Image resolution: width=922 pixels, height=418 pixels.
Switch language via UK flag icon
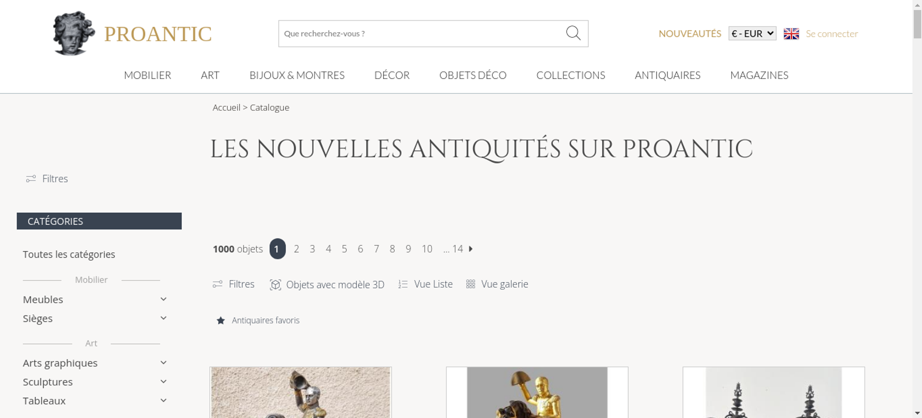[x=791, y=34]
